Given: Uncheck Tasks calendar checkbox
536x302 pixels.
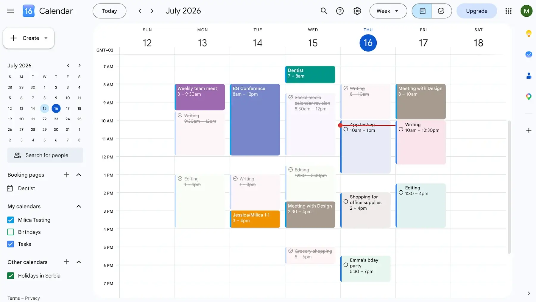Looking at the screenshot, I should point(10,244).
